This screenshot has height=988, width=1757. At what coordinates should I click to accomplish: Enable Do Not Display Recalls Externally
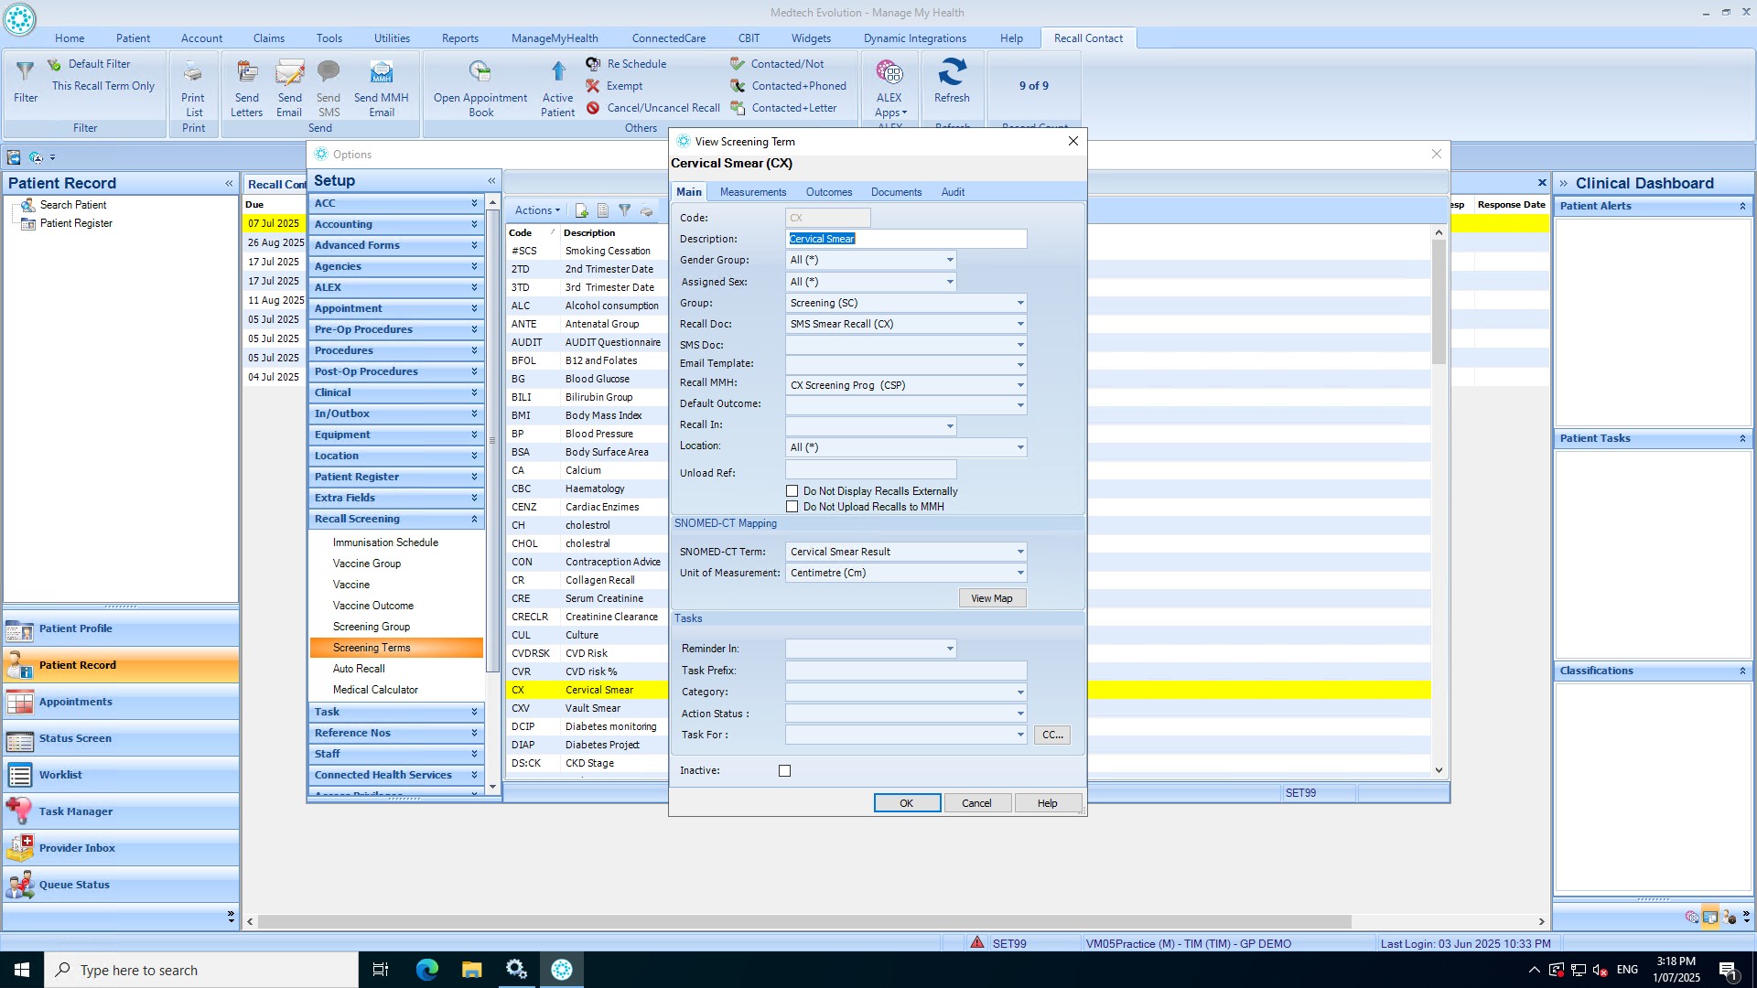(x=792, y=491)
